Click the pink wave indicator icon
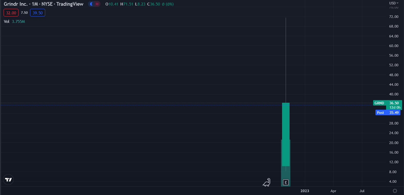The height and width of the screenshot is (195, 404). (x=97, y=4)
